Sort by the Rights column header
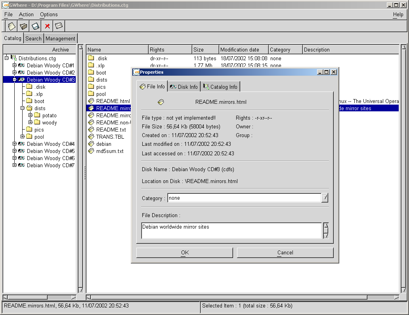This screenshot has width=409, height=315. pos(170,50)
